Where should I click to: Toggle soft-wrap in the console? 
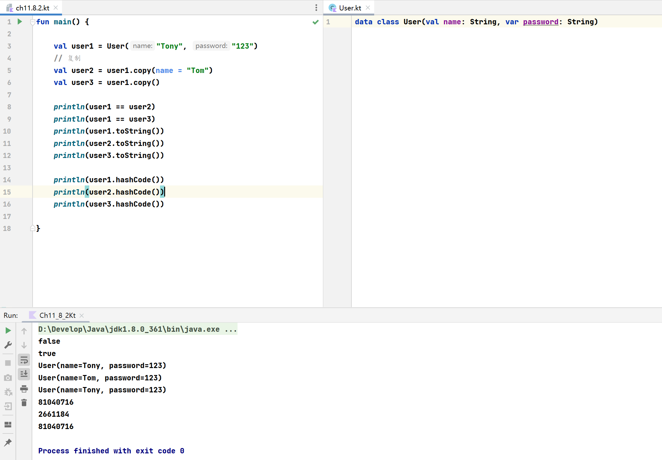(x=24, y=360)
